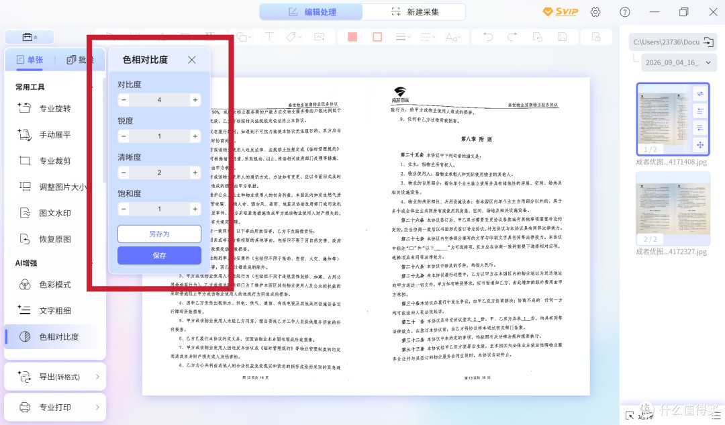
Task: Click the Redo arrow in toolbar
Action: tap(512, 37)
